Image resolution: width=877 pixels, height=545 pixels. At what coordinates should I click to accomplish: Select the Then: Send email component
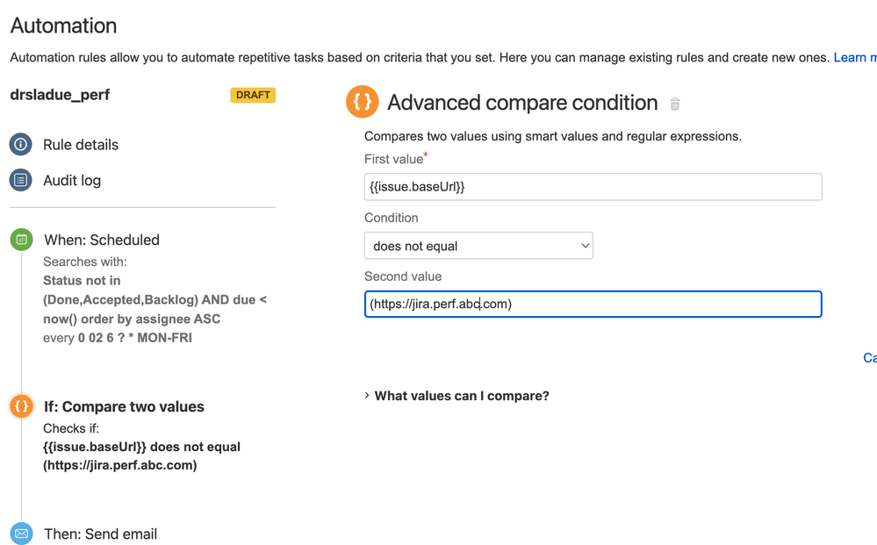(101, 534)
